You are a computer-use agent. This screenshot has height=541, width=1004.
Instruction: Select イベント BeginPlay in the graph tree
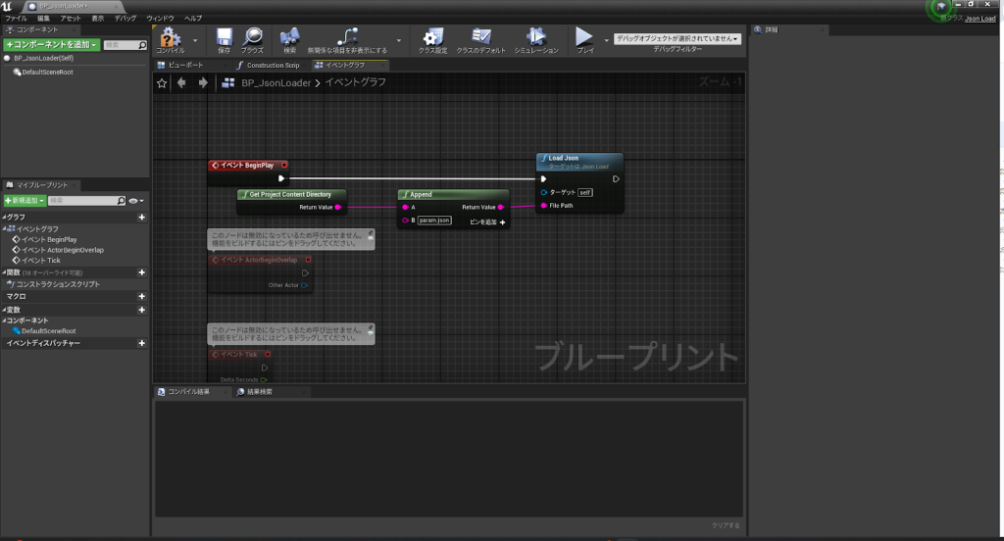48,239
